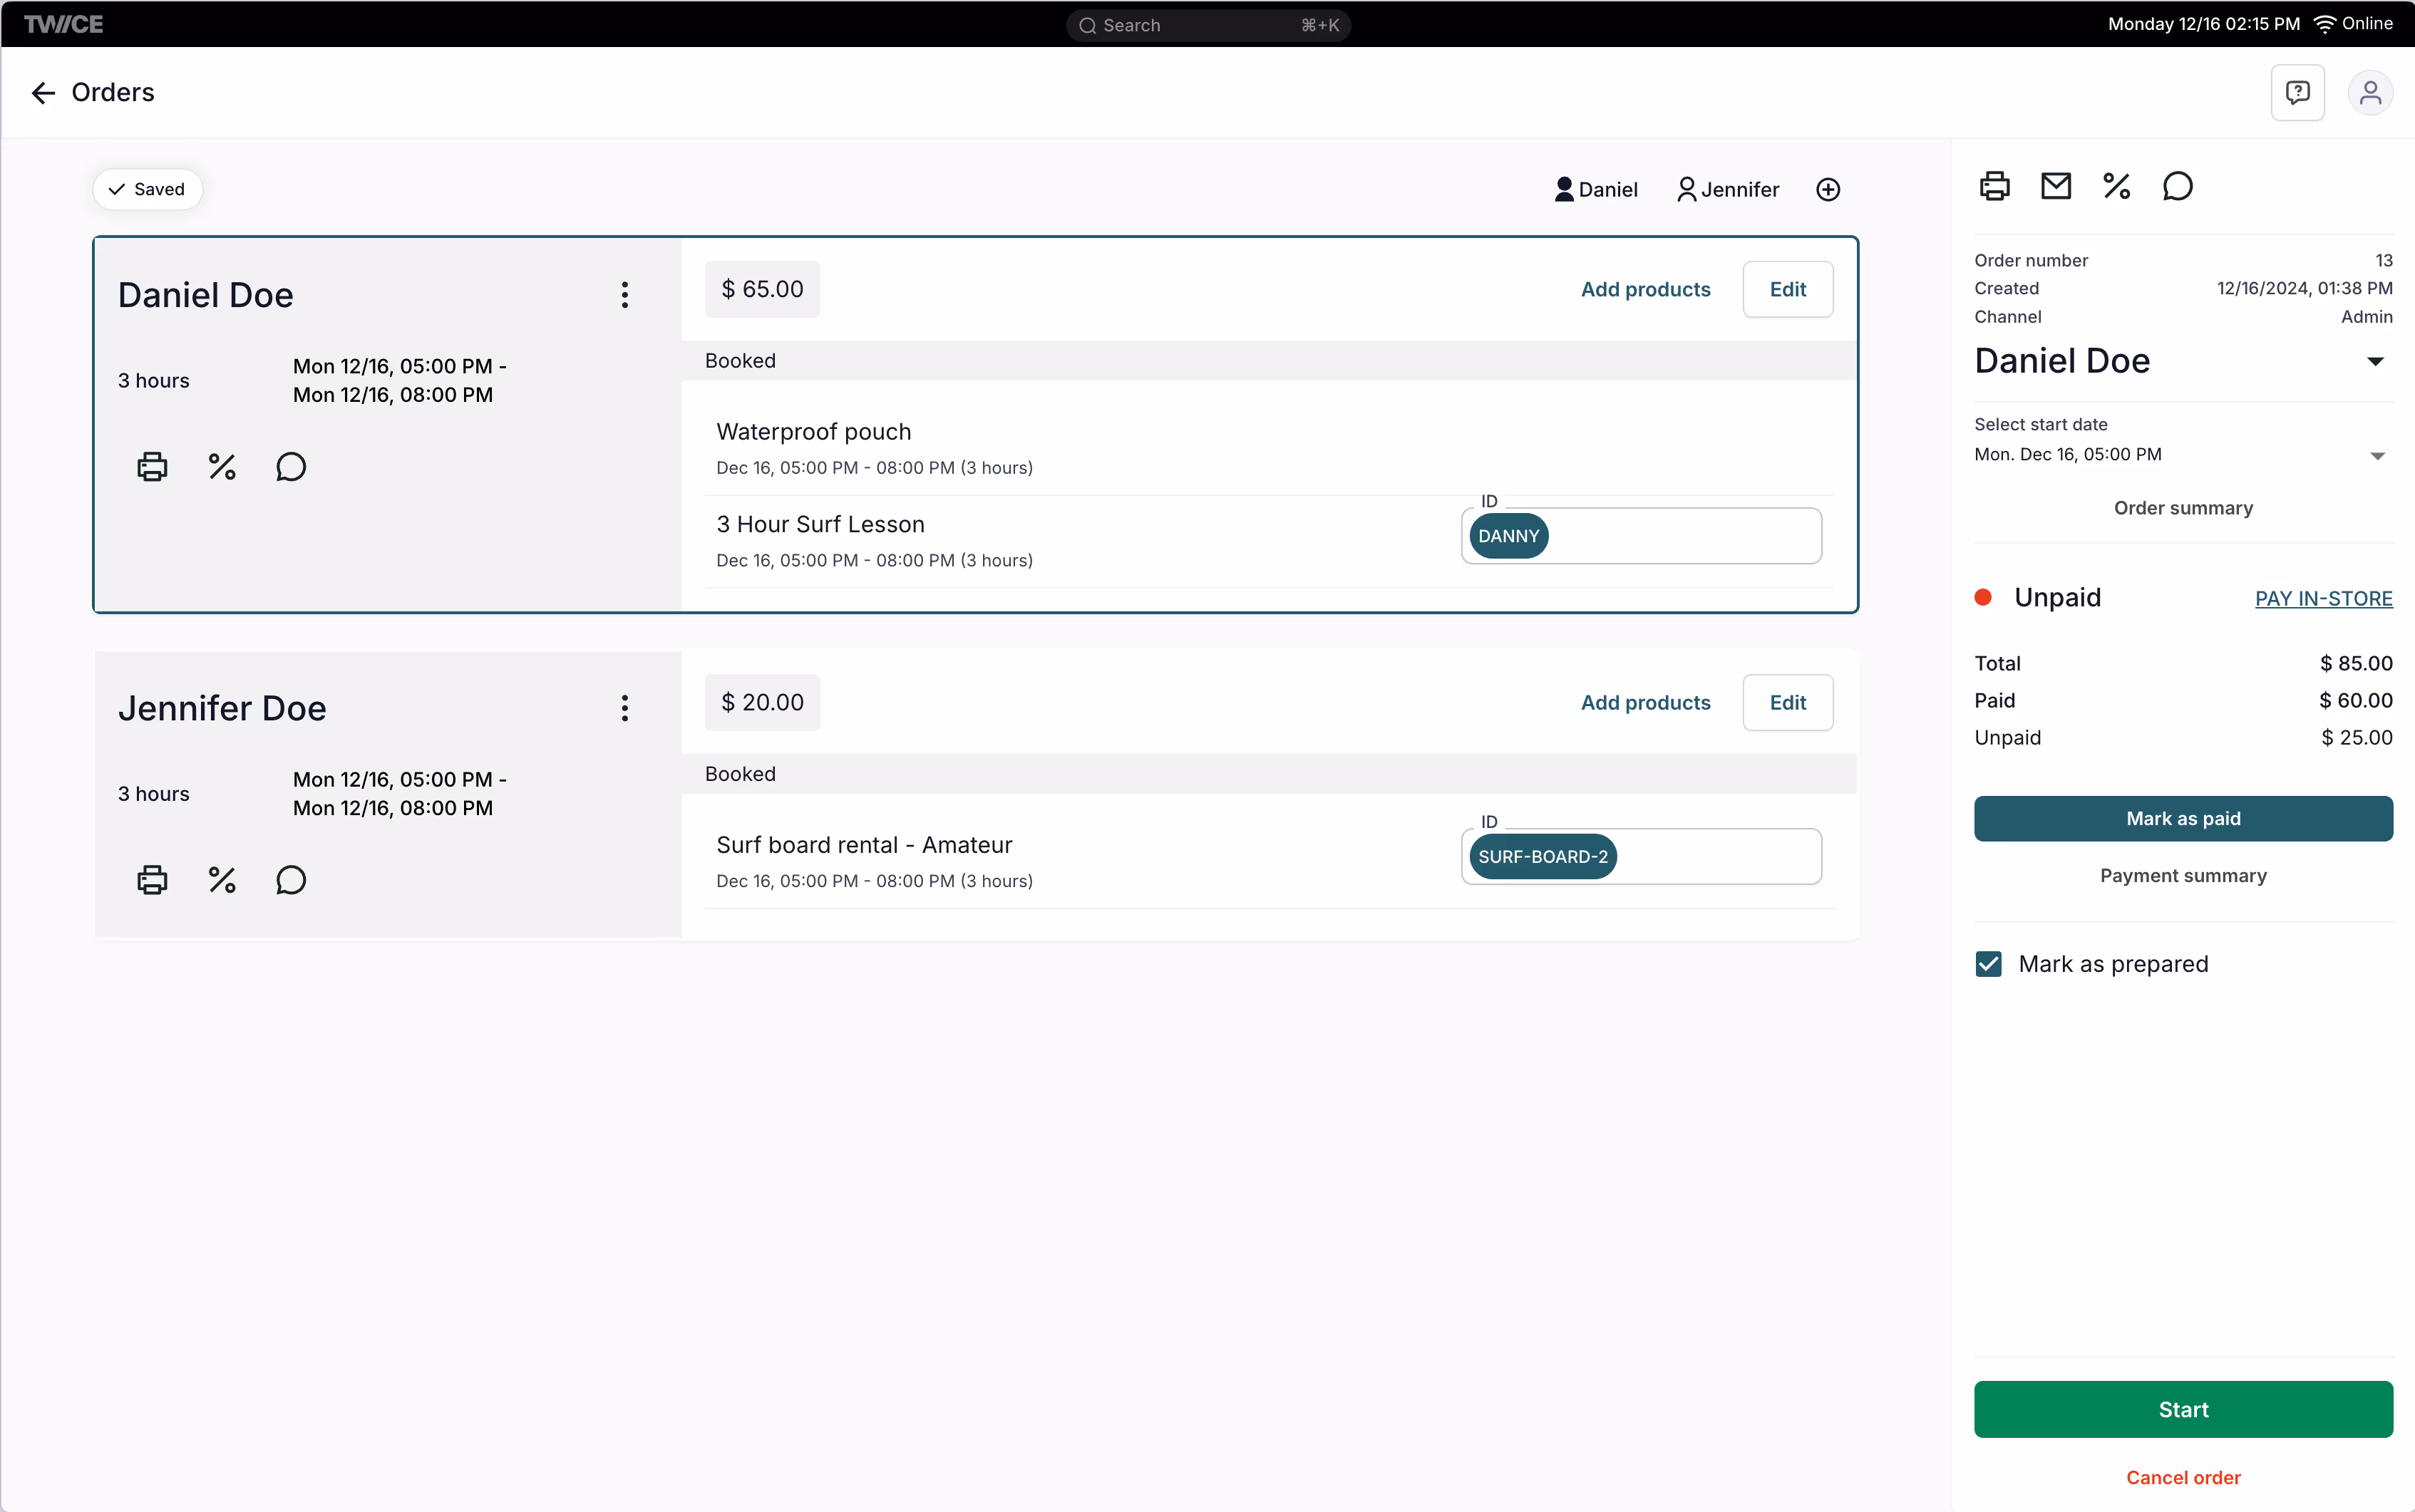Open the help feedback icon

(2297, 93)
